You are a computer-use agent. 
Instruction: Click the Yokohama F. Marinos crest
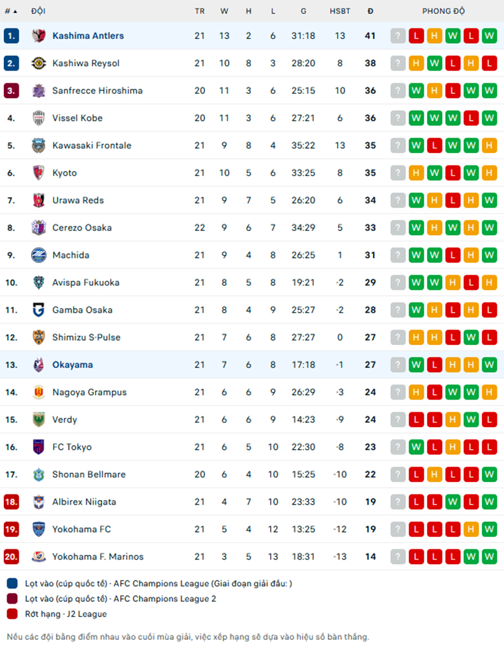pyautogui.click(x=39, y=556)
